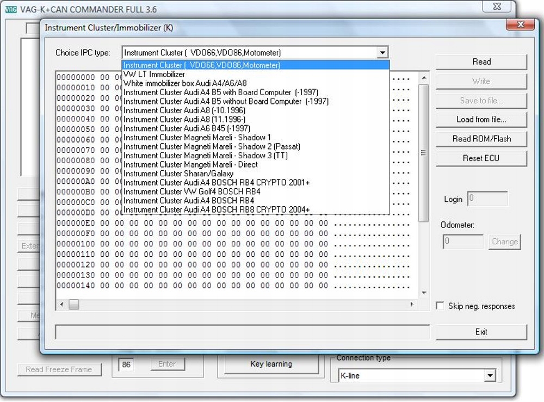Collapse the Choice IPC type dropdown arrow
The image size is (544, 402).
[382, 53]
